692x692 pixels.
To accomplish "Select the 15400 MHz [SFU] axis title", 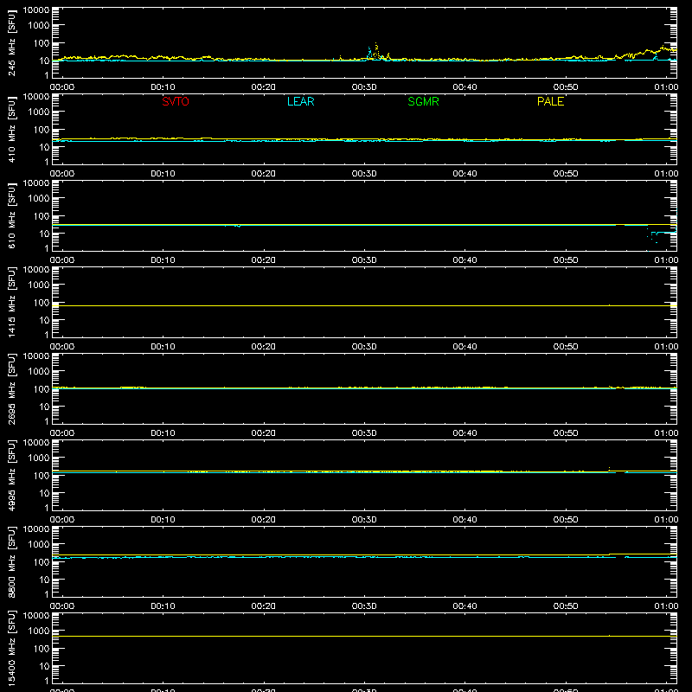I will [12, 649].
